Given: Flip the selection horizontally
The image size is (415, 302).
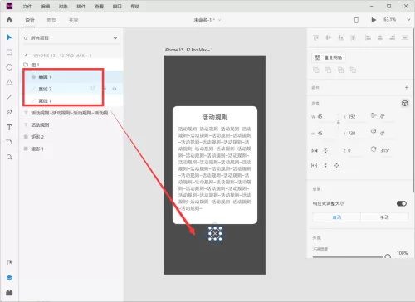Looking at the screenshot, I should [315, 151].
